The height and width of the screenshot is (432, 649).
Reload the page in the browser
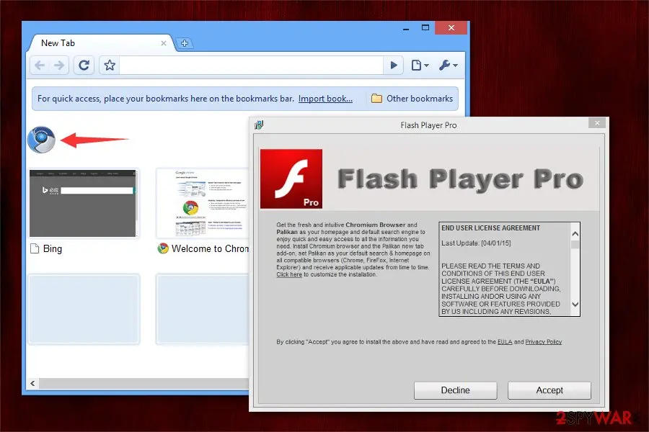coord(84,66)
